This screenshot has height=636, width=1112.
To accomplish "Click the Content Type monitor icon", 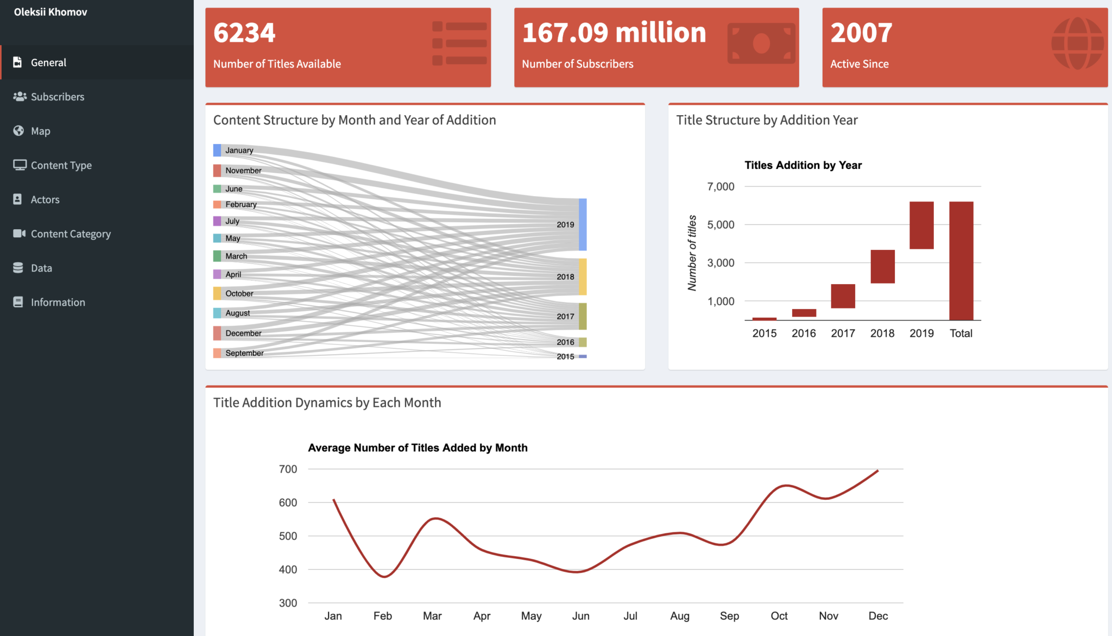I will tap(18, 165).
